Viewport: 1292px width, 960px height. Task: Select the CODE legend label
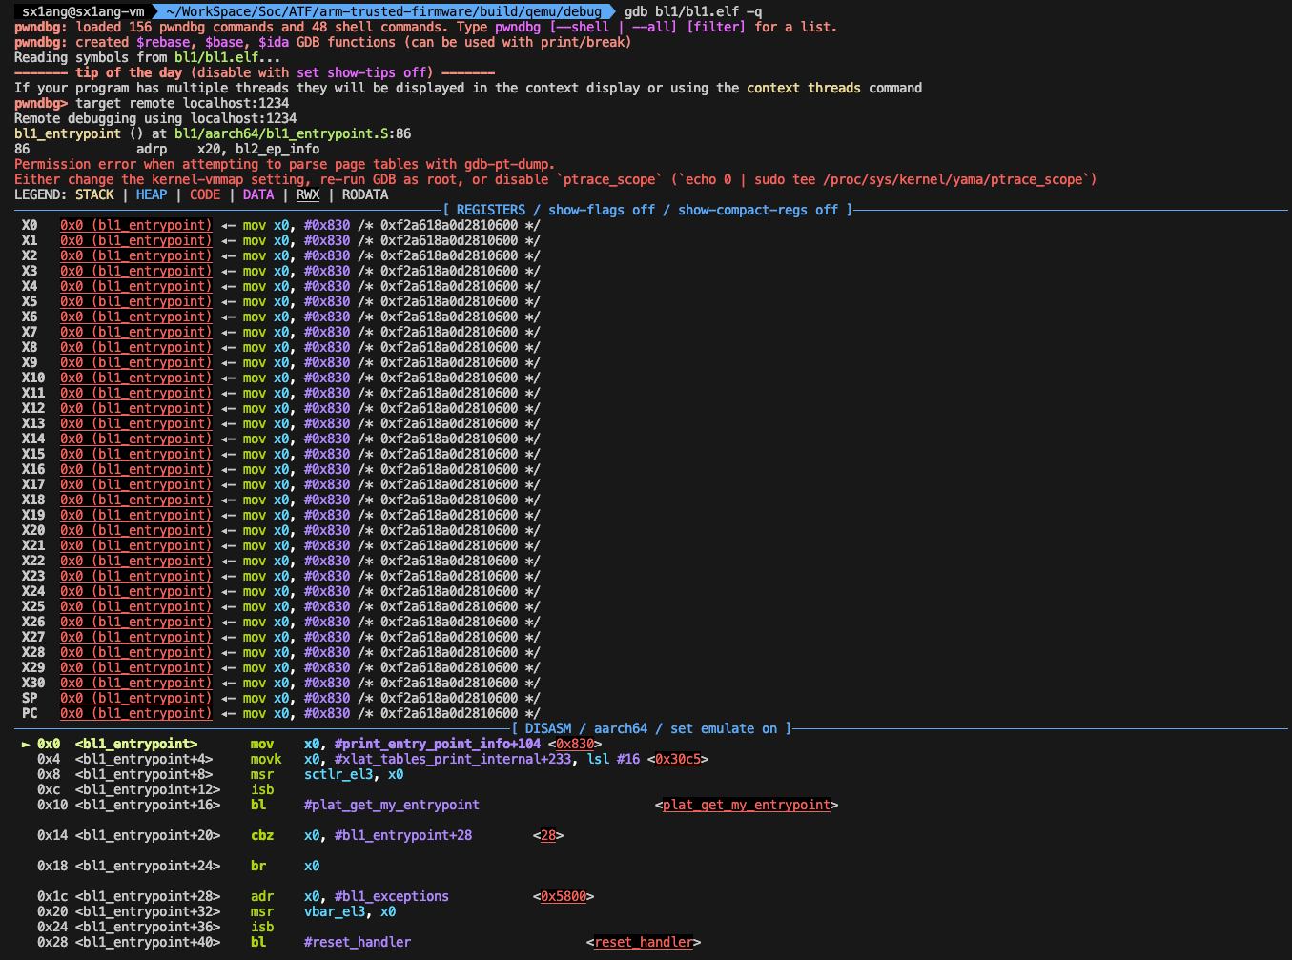pyautogui.click(x=204, y=194)
